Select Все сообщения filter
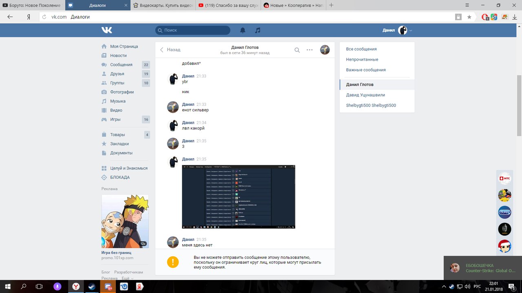The width and height of the screenshot is (522, 293). pyautogui.click(x=361, y=49)
